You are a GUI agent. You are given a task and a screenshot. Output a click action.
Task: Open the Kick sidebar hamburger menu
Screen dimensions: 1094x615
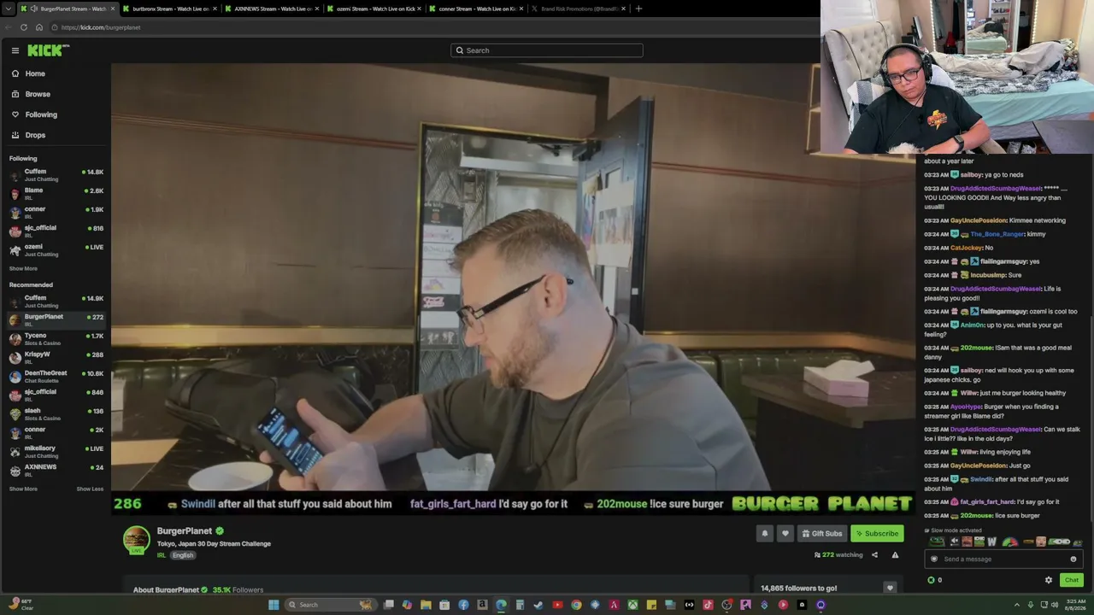click(15, 50)
